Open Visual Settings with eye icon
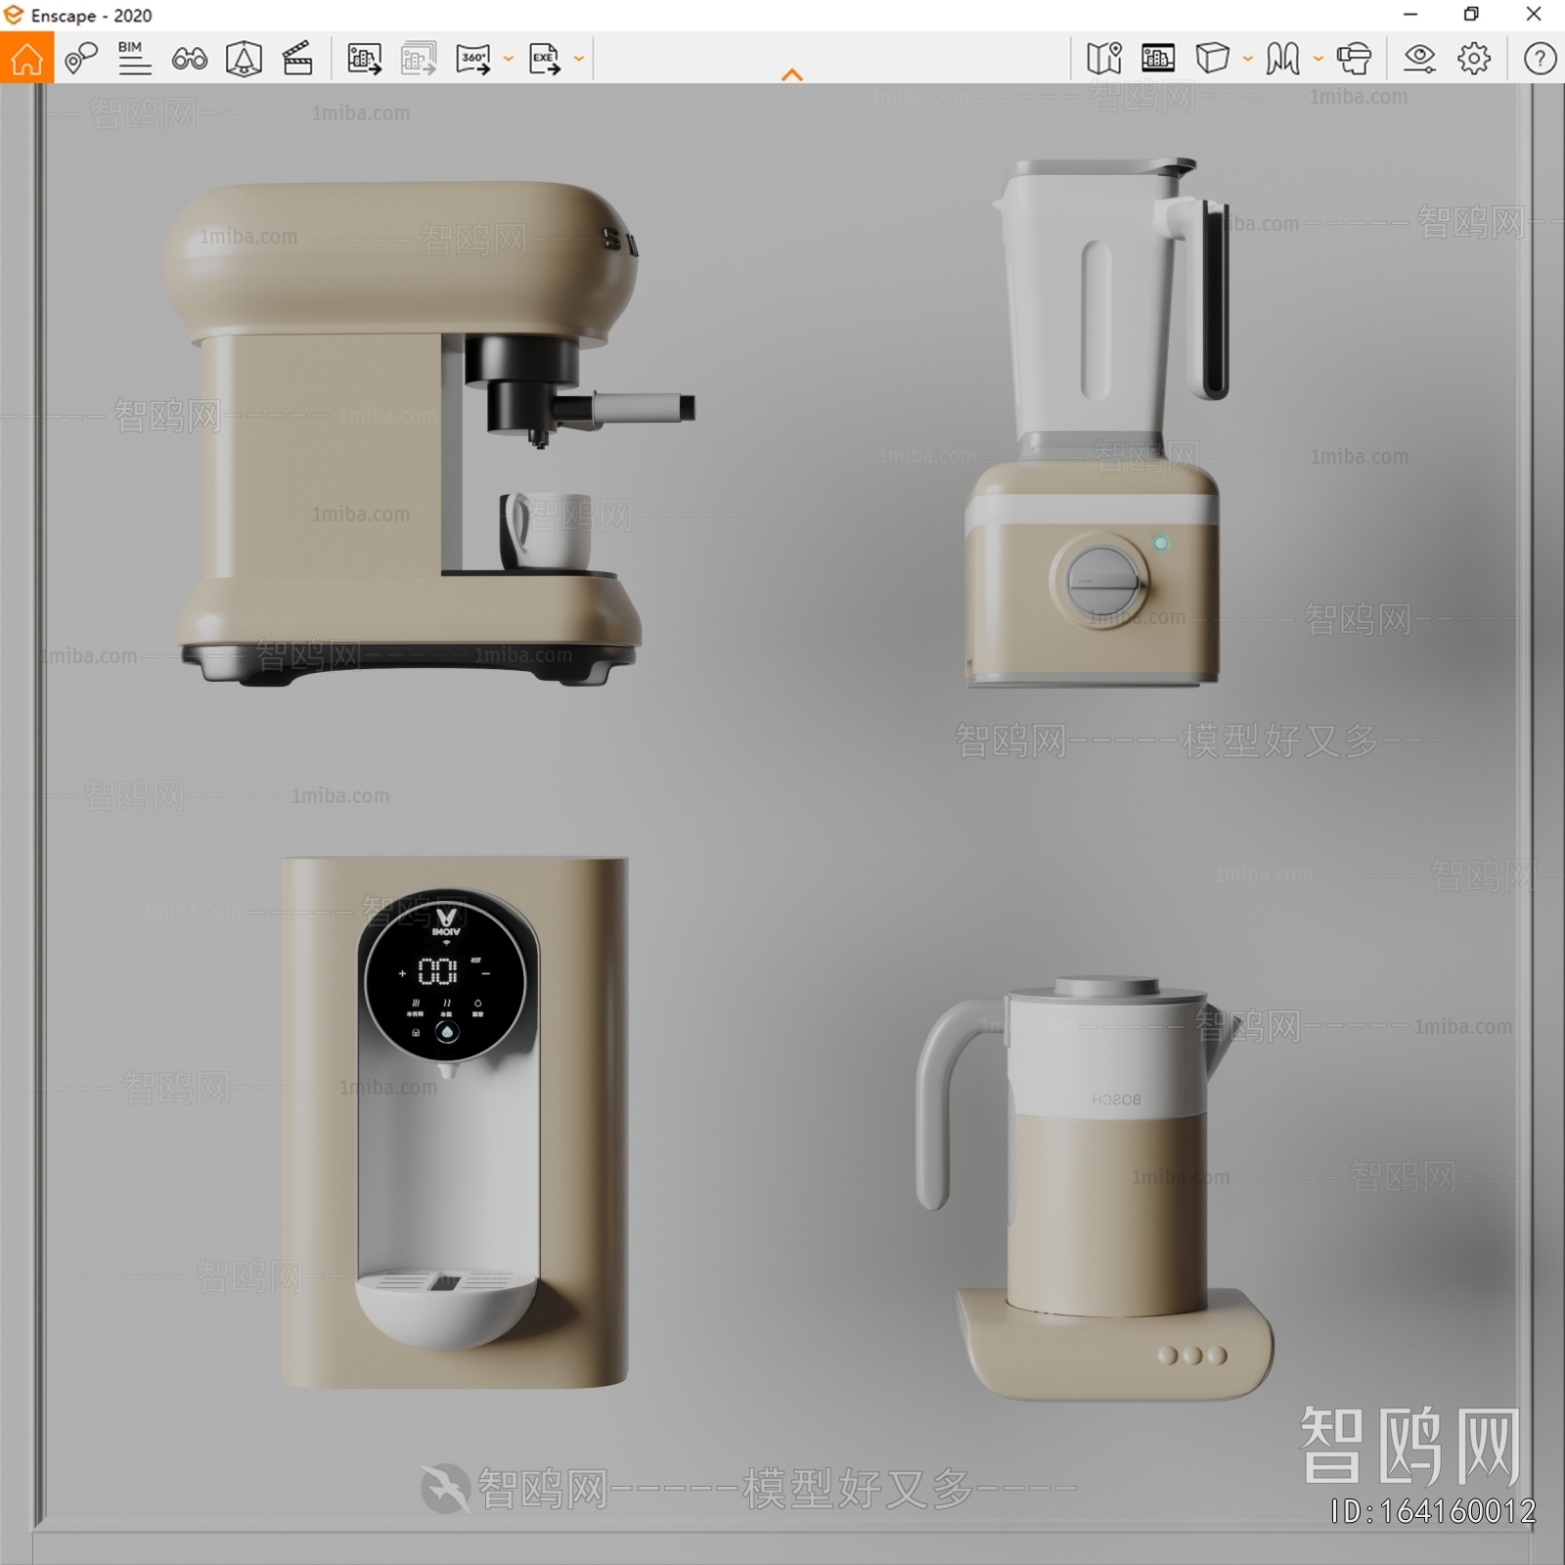This screenshot has height=1565, width=1565. click(x=1419, y=59)
